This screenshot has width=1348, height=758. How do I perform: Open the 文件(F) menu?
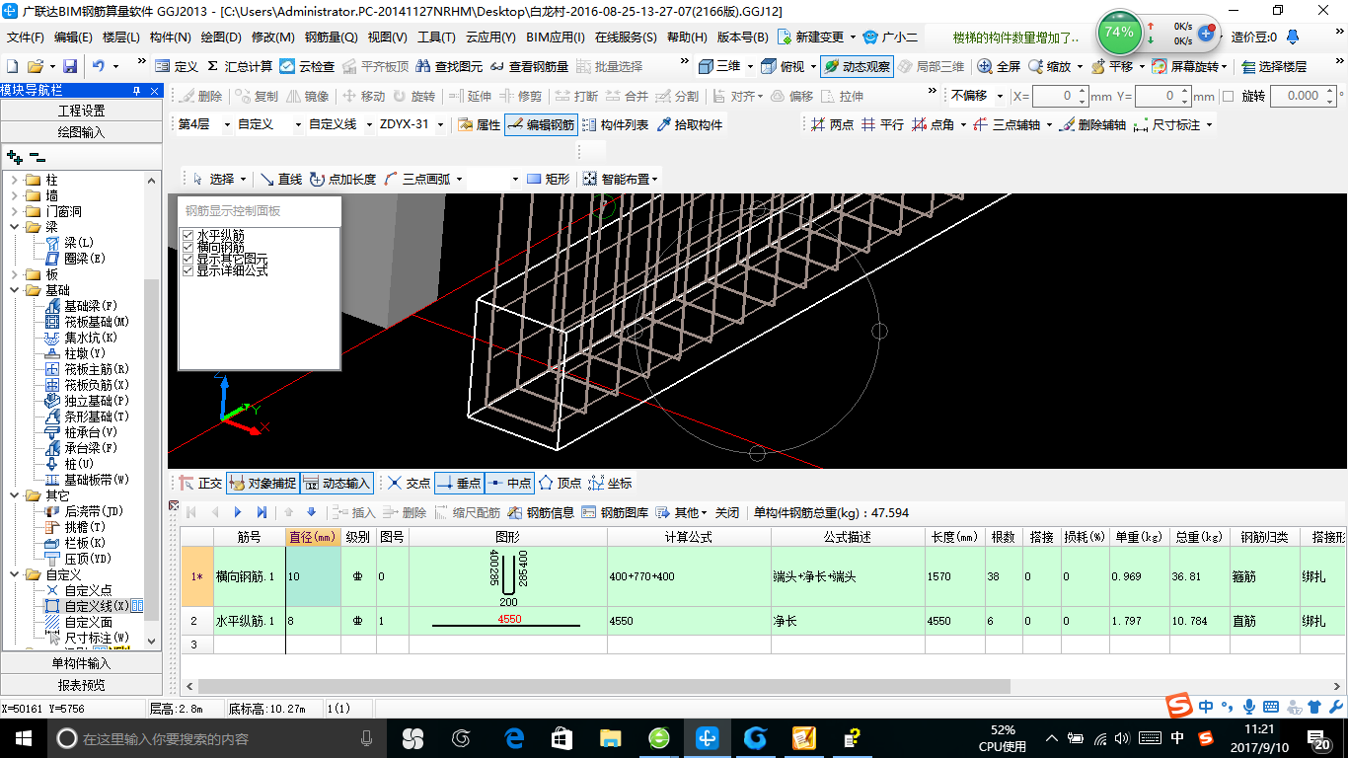click(x=26, y=38)
